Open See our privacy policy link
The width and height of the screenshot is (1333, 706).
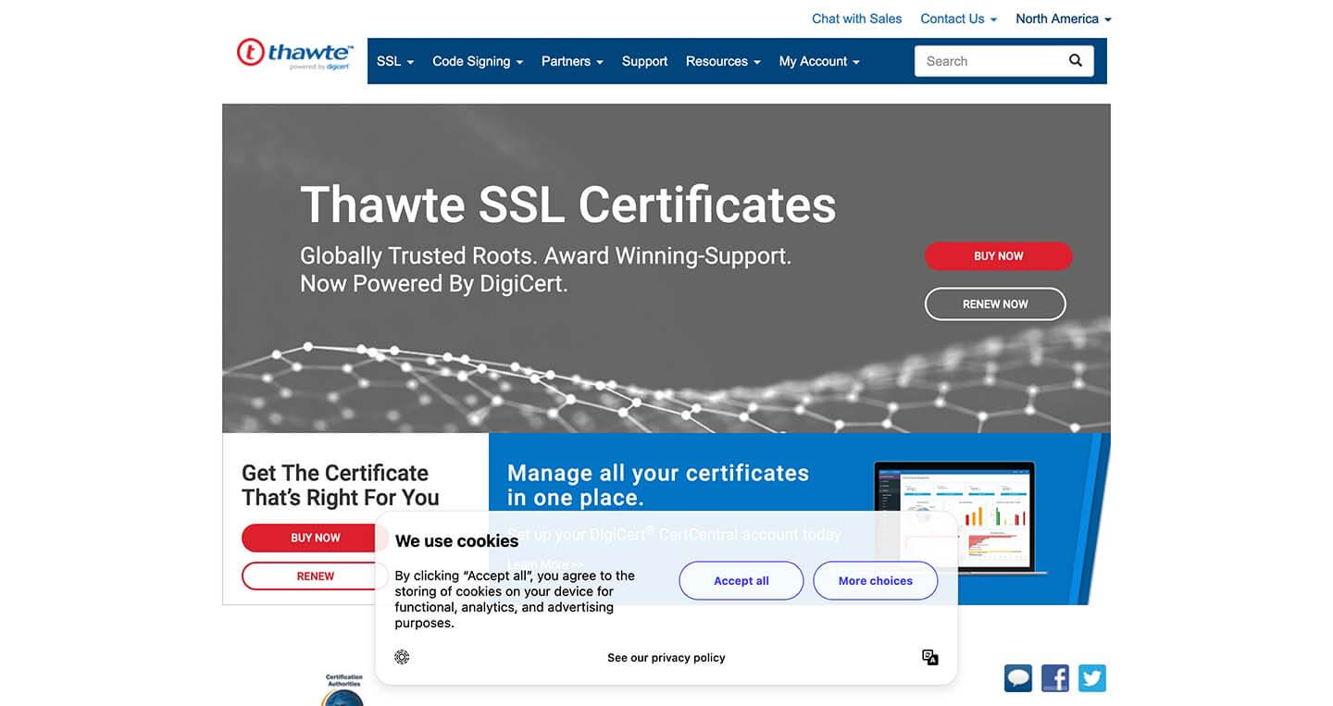666,658
